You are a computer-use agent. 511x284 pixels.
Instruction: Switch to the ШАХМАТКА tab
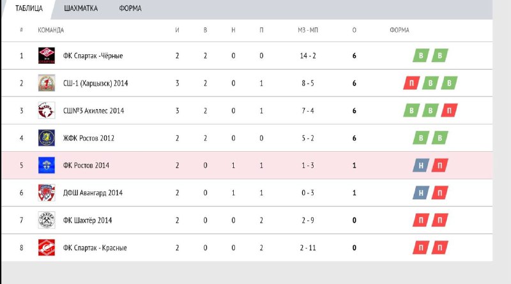pos(81,8)
